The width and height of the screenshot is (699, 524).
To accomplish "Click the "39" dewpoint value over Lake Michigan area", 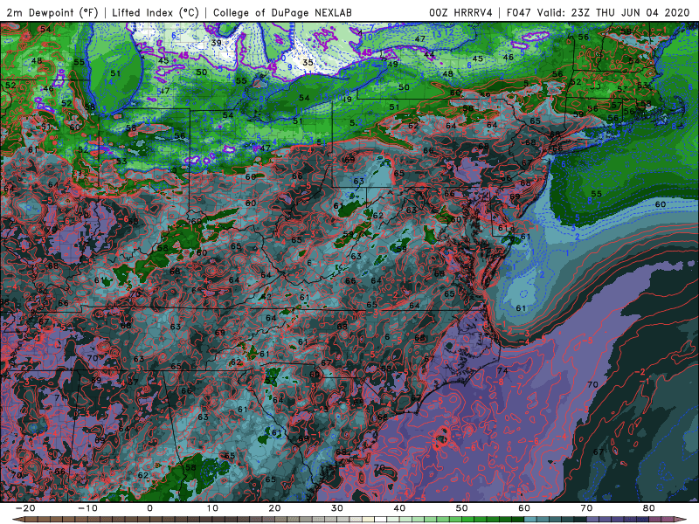I will click(x=216, y=43).
